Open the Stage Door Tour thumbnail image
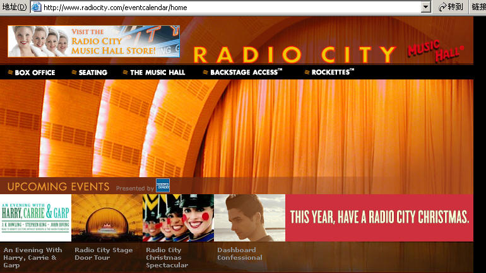 (107, 218)
